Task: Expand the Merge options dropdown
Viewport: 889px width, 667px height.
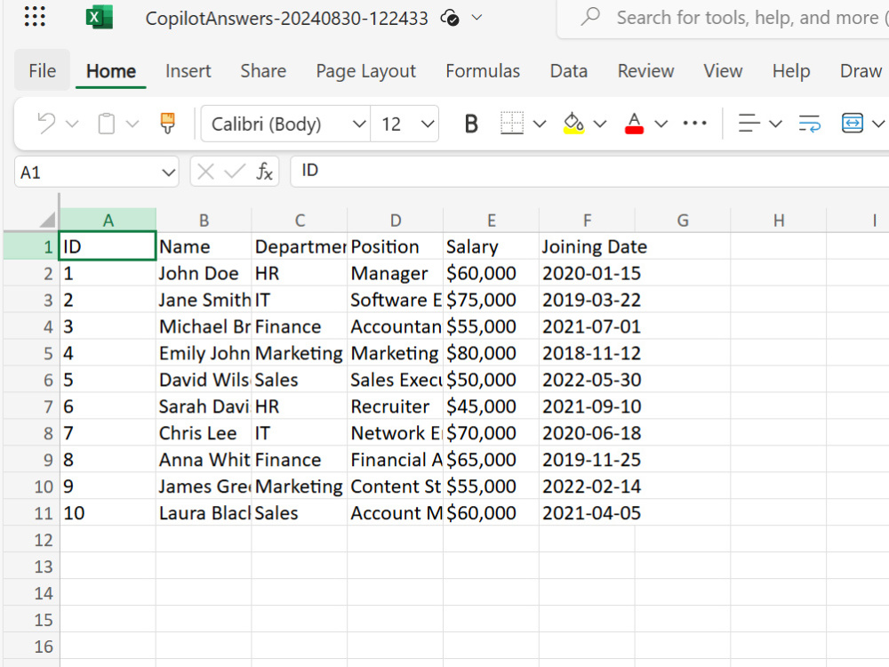Action: tap(878, 124)
